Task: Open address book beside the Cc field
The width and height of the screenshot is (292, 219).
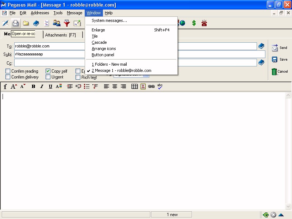Action: [261, 62]
